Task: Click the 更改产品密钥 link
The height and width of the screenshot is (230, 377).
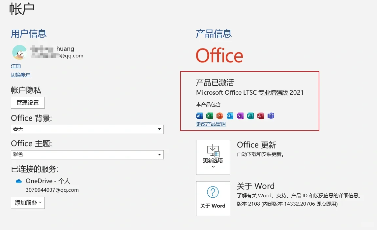Action: [x=211, y=124]
